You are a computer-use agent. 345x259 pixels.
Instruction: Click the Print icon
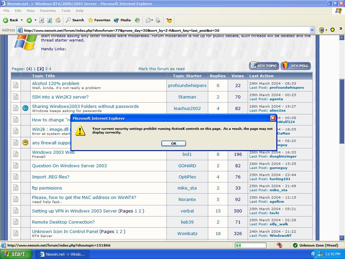coord(158,20)
